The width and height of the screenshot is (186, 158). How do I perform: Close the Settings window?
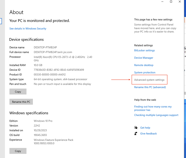point(180,2)
